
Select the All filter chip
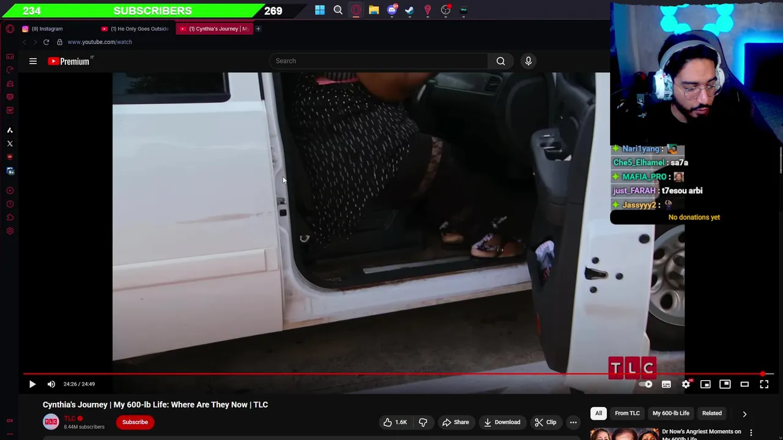click(x=598, y=414)
